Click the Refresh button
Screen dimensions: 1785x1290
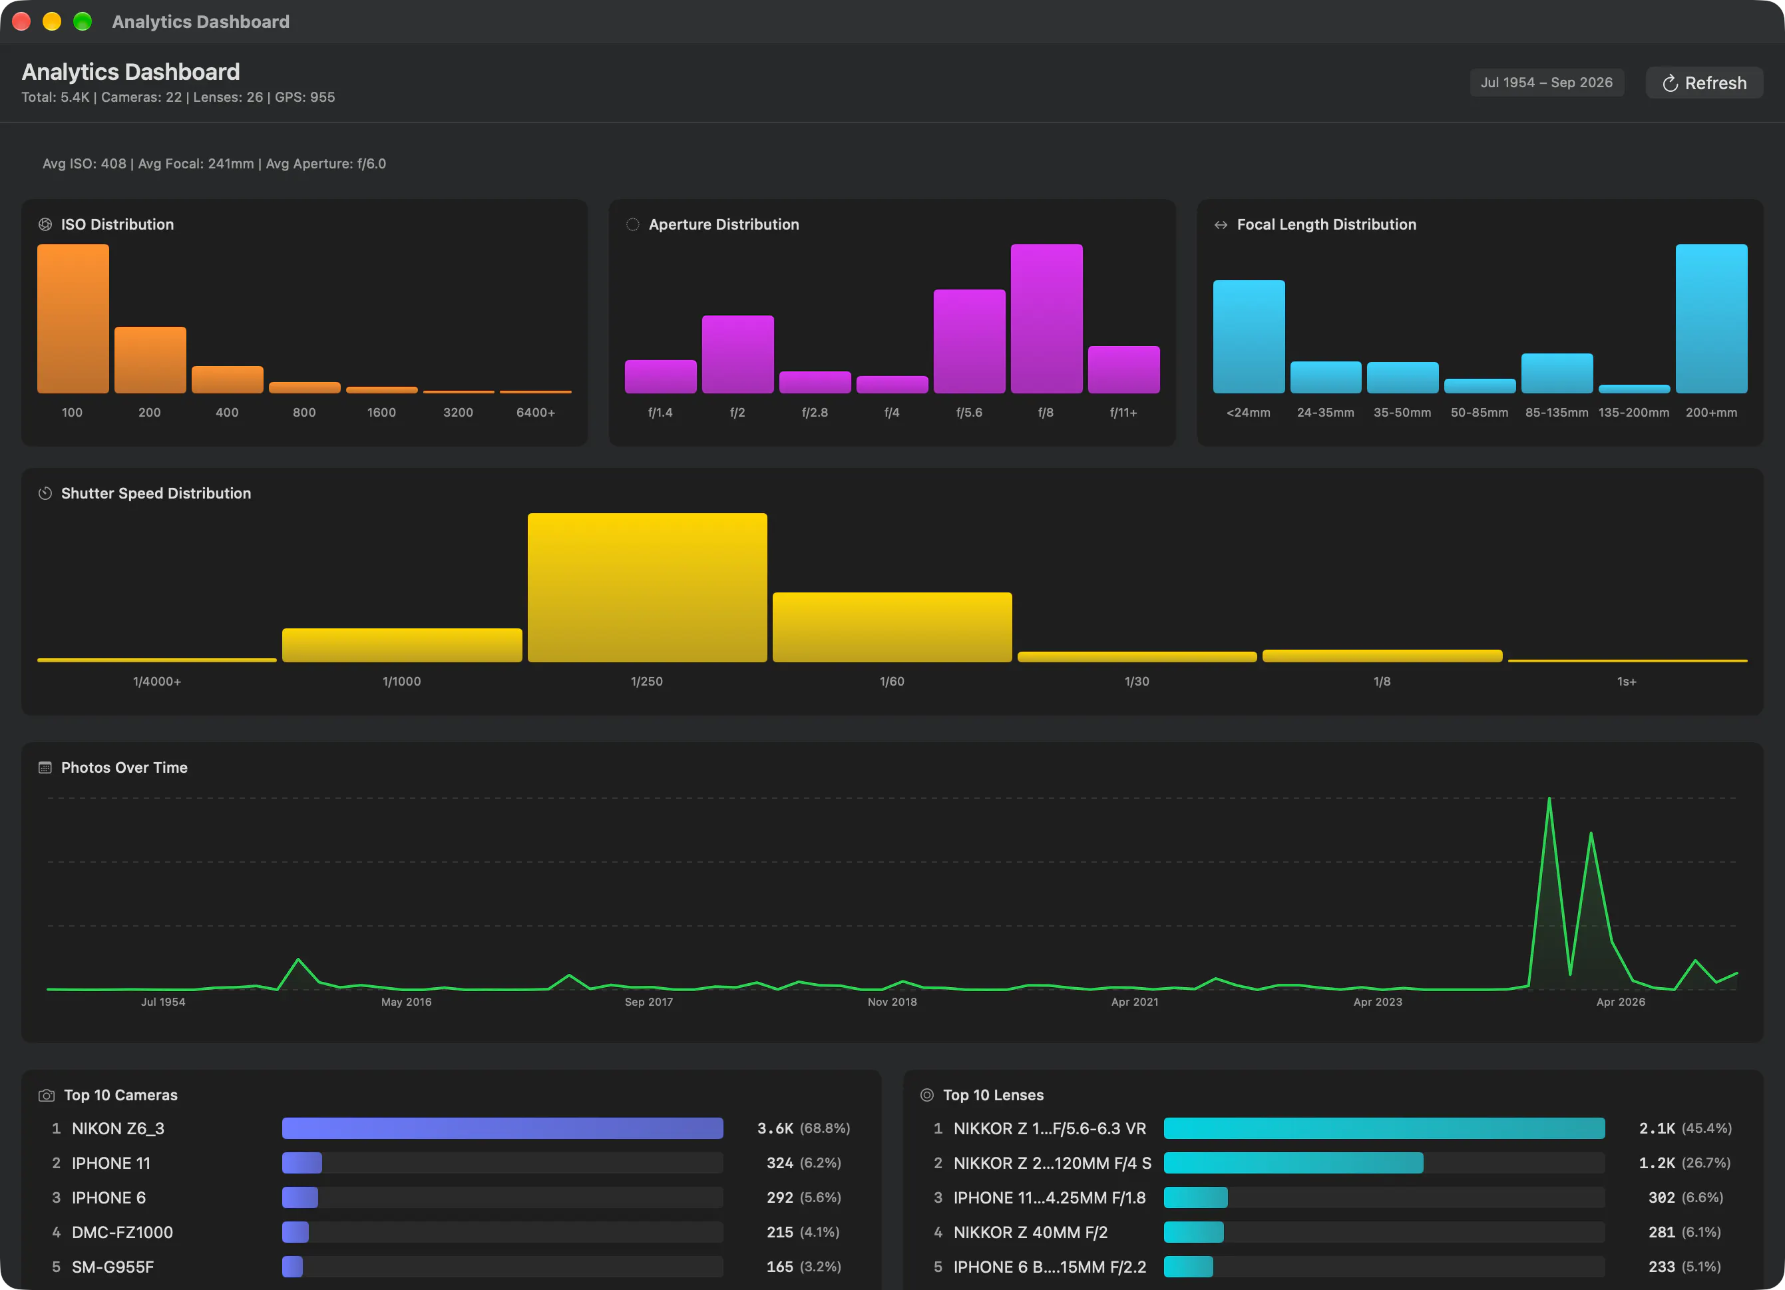coord(1703,83)
